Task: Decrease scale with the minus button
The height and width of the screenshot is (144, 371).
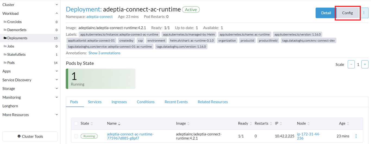Action: tap(351, 65)
